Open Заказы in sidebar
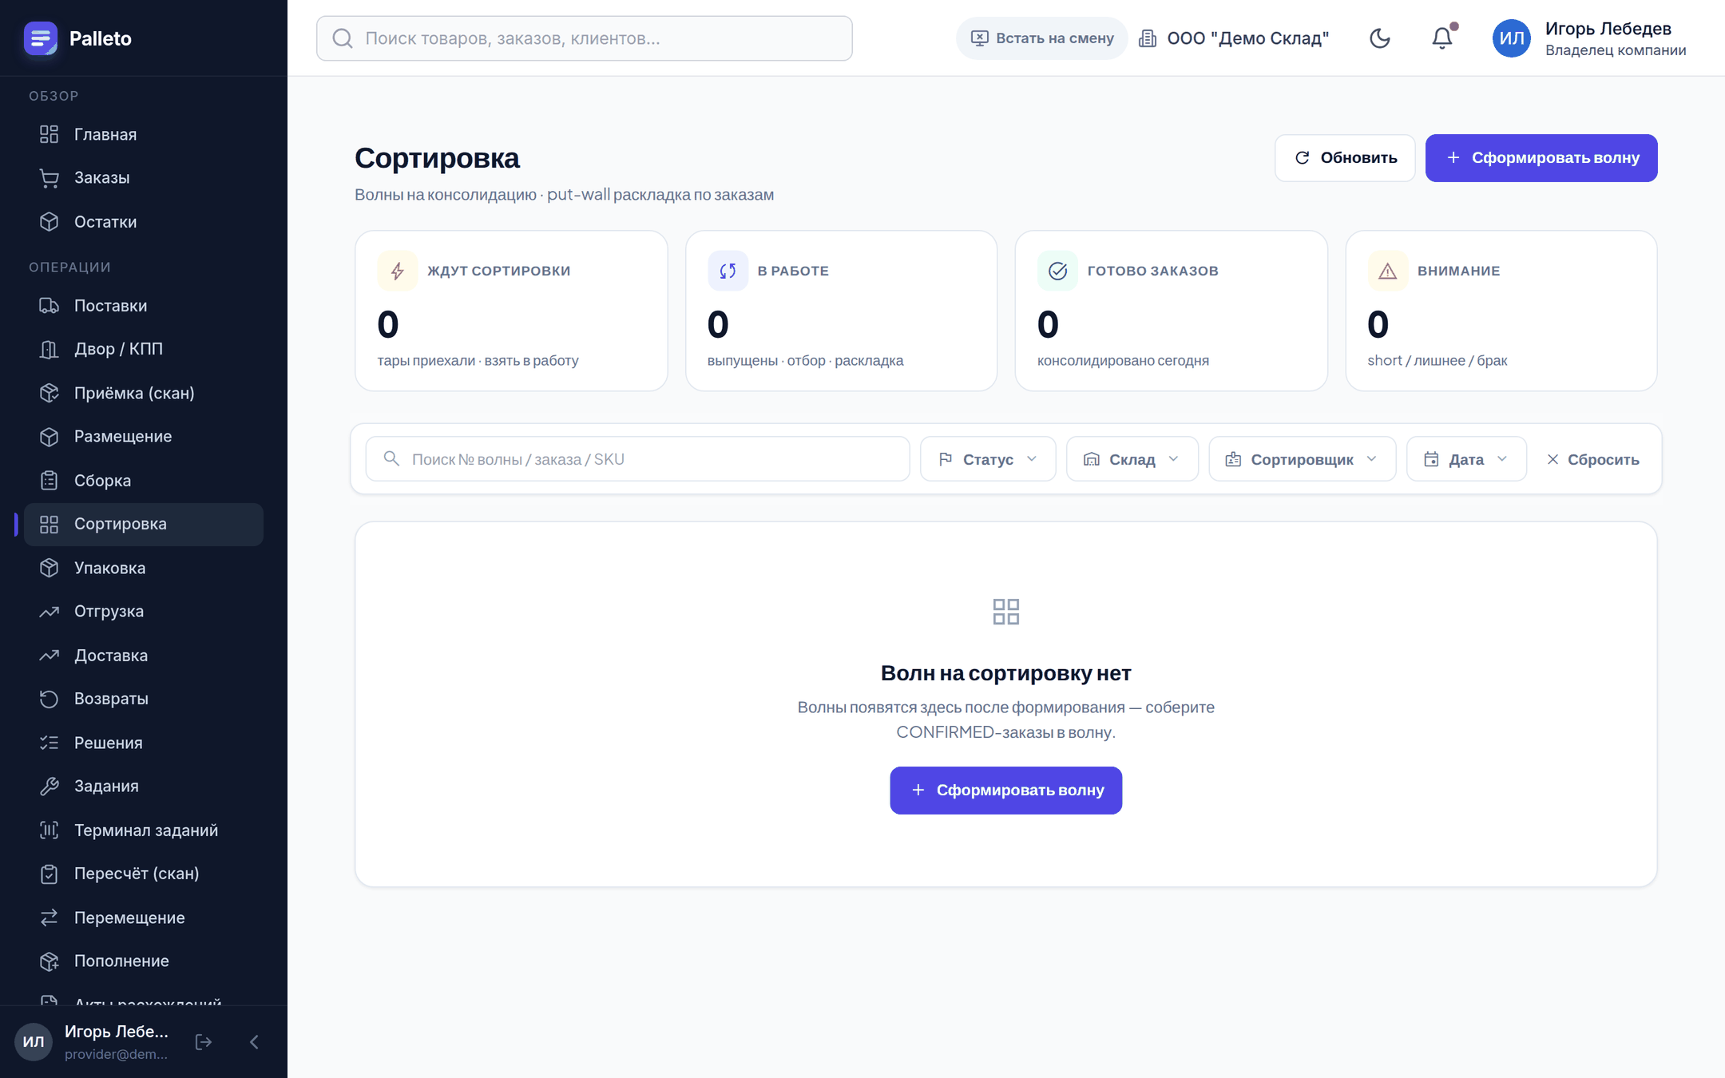Viewport: 1725px width, 1078px height. click(144, 178)
